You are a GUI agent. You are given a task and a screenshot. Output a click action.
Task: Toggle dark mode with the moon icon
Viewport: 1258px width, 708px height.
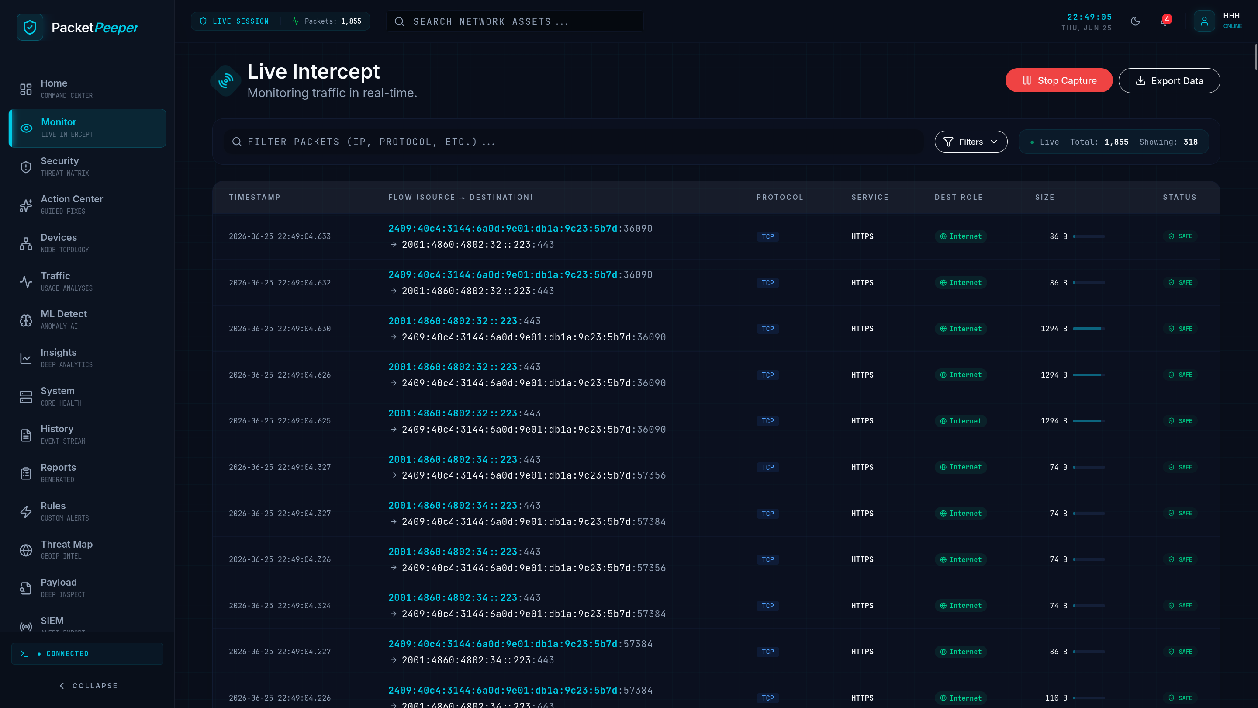coord(1135,21)
